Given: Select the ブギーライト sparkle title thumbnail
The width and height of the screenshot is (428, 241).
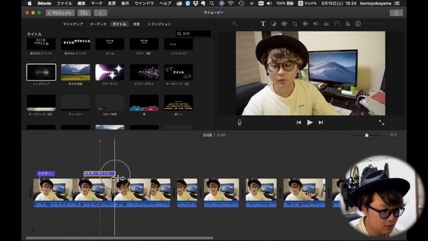Looking at the screenshot, I should 110,72.
